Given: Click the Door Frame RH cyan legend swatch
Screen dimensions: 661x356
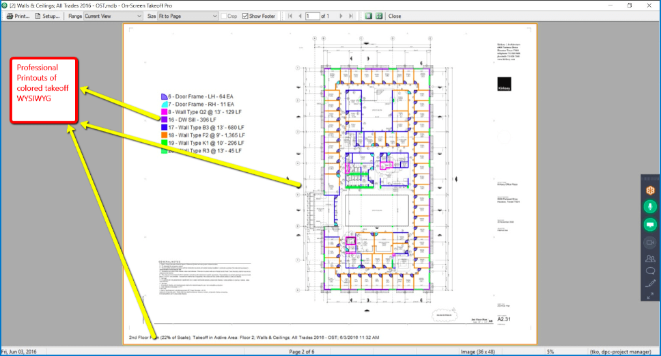Looking at the screenshot, I should click(x=164, y=104).
